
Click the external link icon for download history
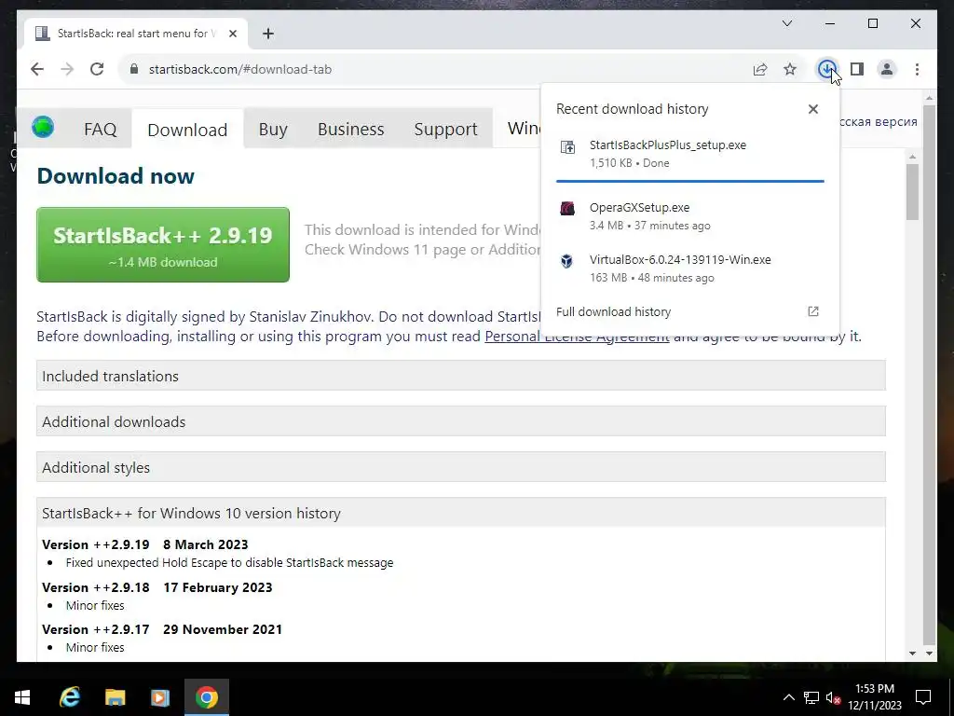pyautogui.click(x=812, y=311)
